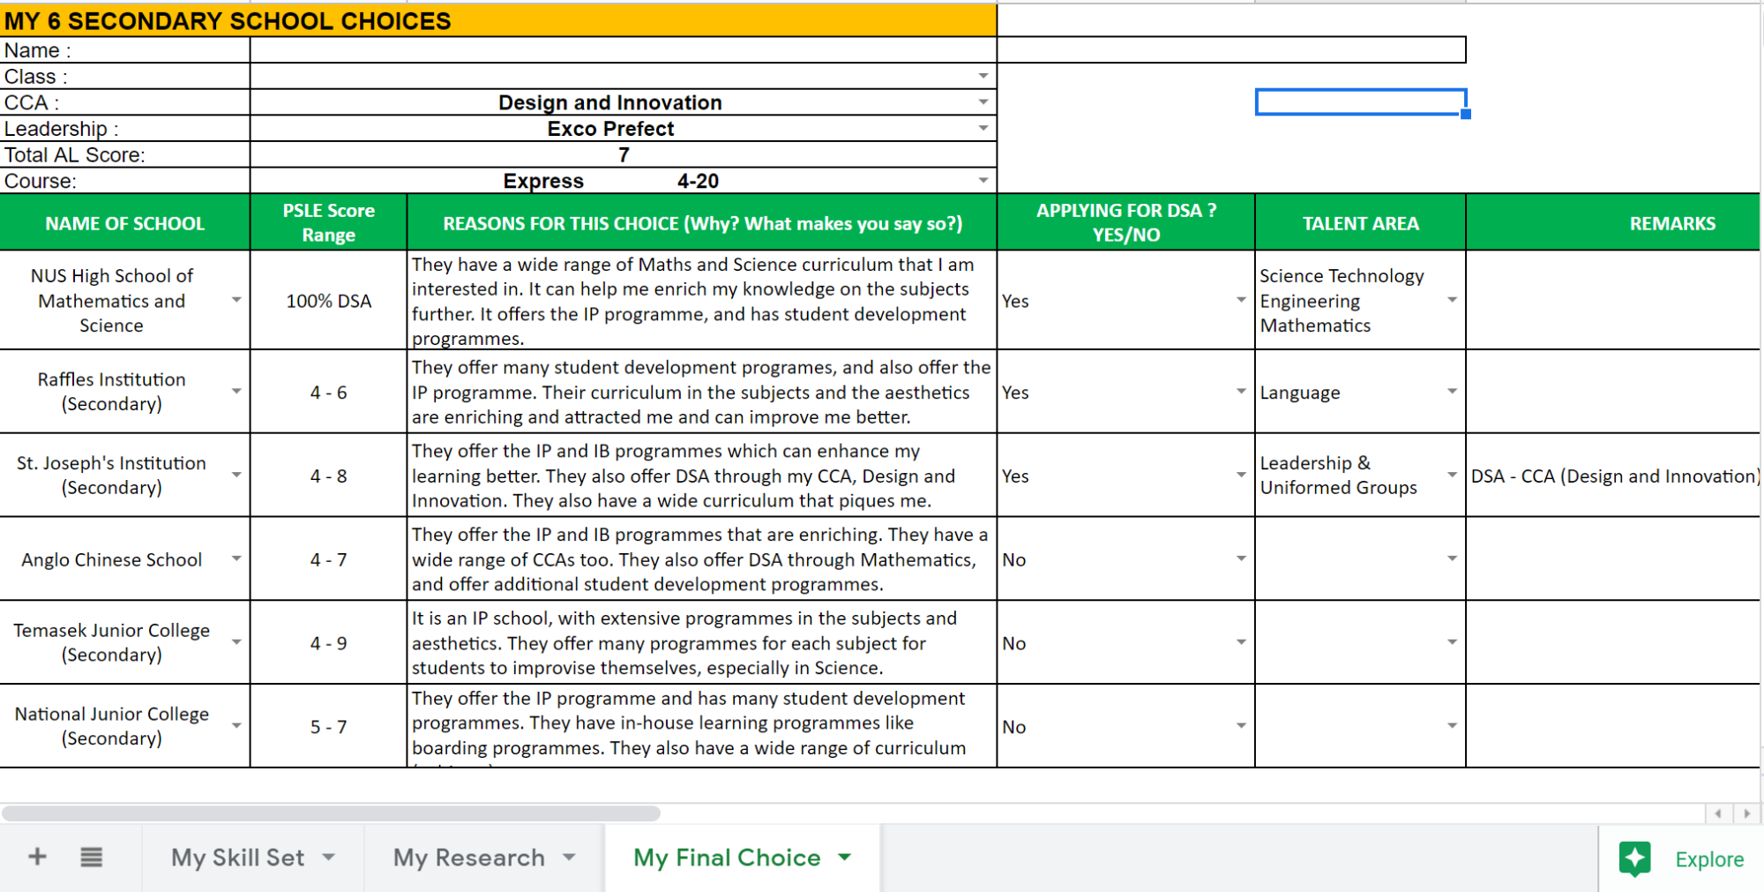
Task: Open DSA Yes dropdown for Raffles Institution
Action: pos(1241,392)
